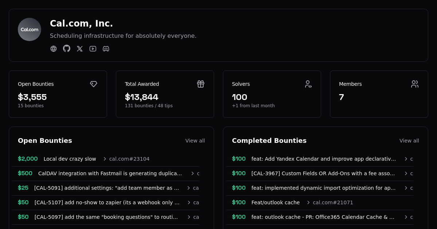Open the cal.com#21071 issue link
Screen dimensions: 437x229
tap(333, 202)
